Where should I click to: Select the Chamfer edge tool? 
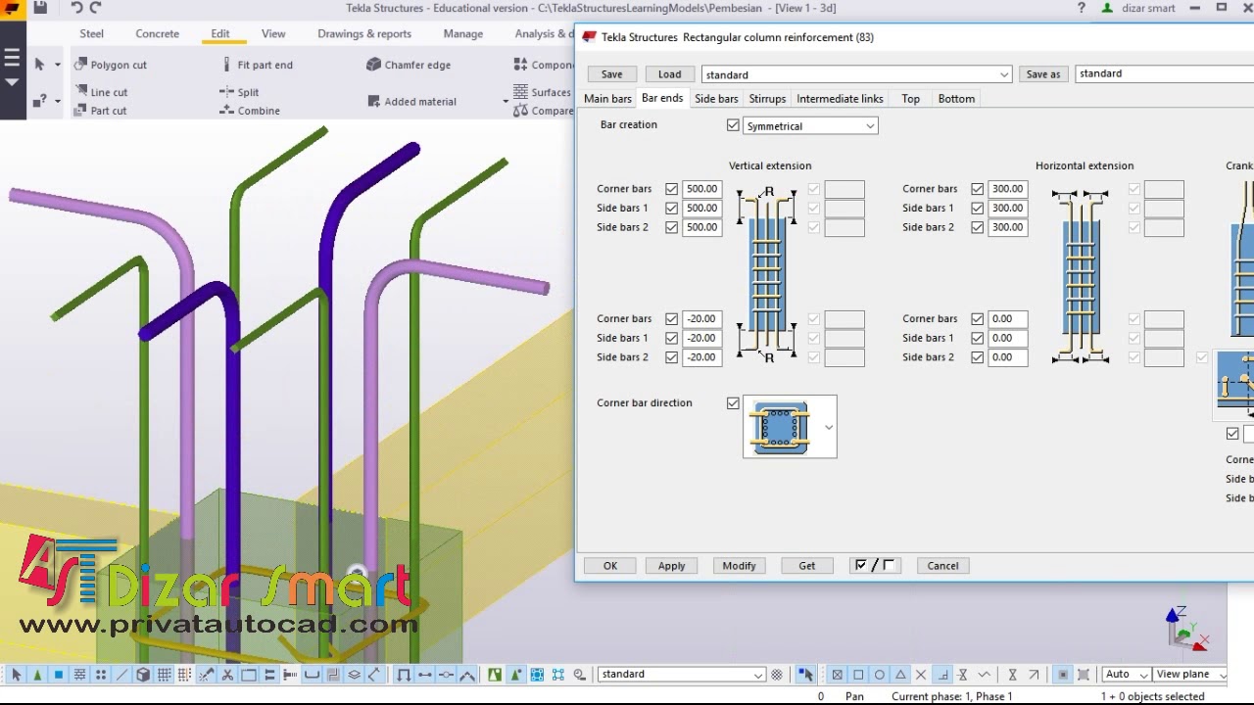(x=409, y=65)
